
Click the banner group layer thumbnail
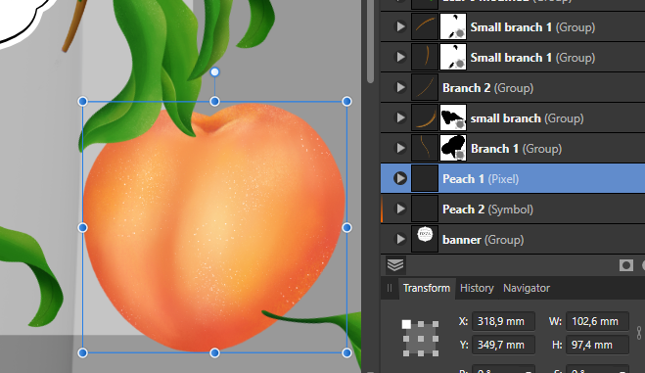pyautogui.click(x=425, y=239)
